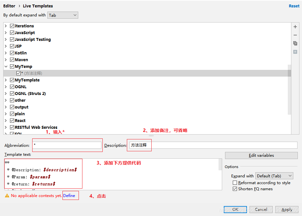Screen dimensions: 302x216
Task: Expand the plain group
Action: (x=6, y=114)
